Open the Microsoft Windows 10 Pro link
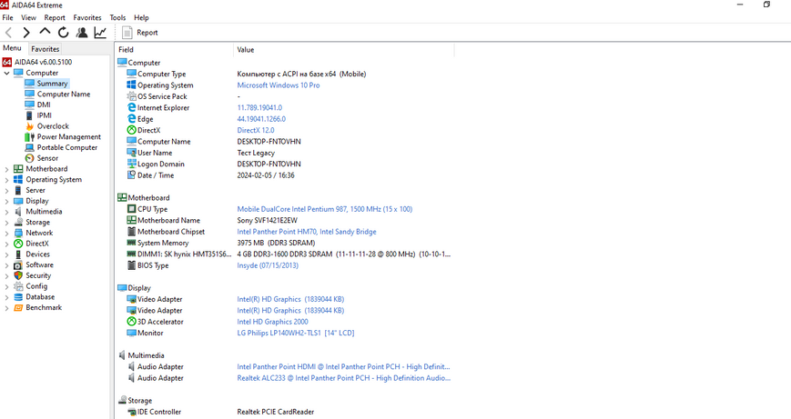 click(279, 85)
